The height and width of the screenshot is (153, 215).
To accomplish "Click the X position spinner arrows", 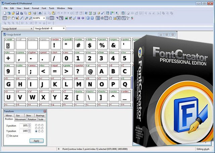I will [30, 126].
